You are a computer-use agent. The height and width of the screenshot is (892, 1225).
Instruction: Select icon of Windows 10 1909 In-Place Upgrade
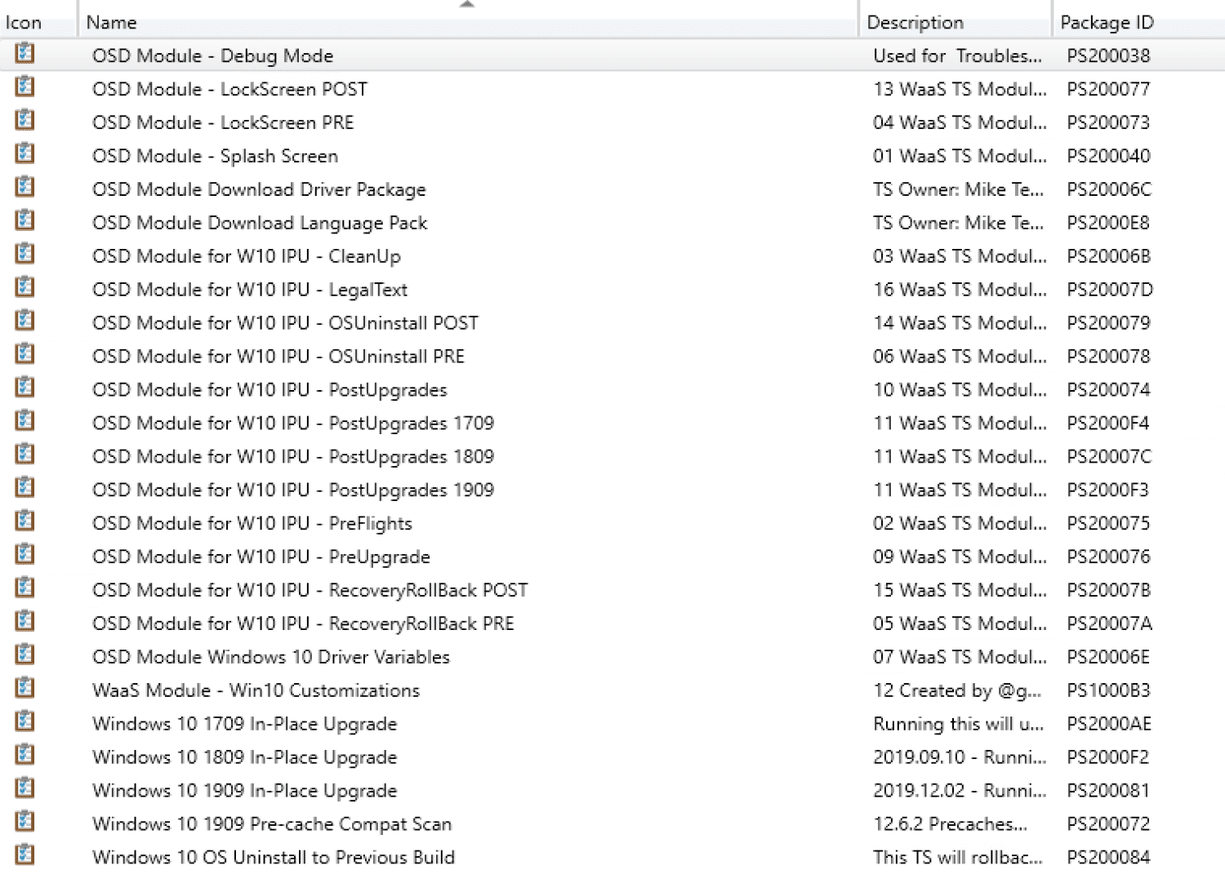24,789
